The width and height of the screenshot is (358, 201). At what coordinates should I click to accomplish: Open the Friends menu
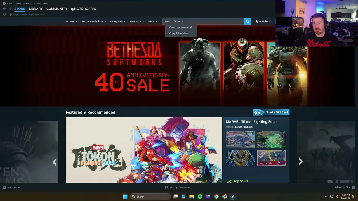pyautogui.click(x=27, y=3)
